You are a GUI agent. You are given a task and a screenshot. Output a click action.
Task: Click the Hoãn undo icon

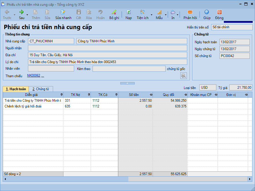pyautogui.click(x=100, y=15)
